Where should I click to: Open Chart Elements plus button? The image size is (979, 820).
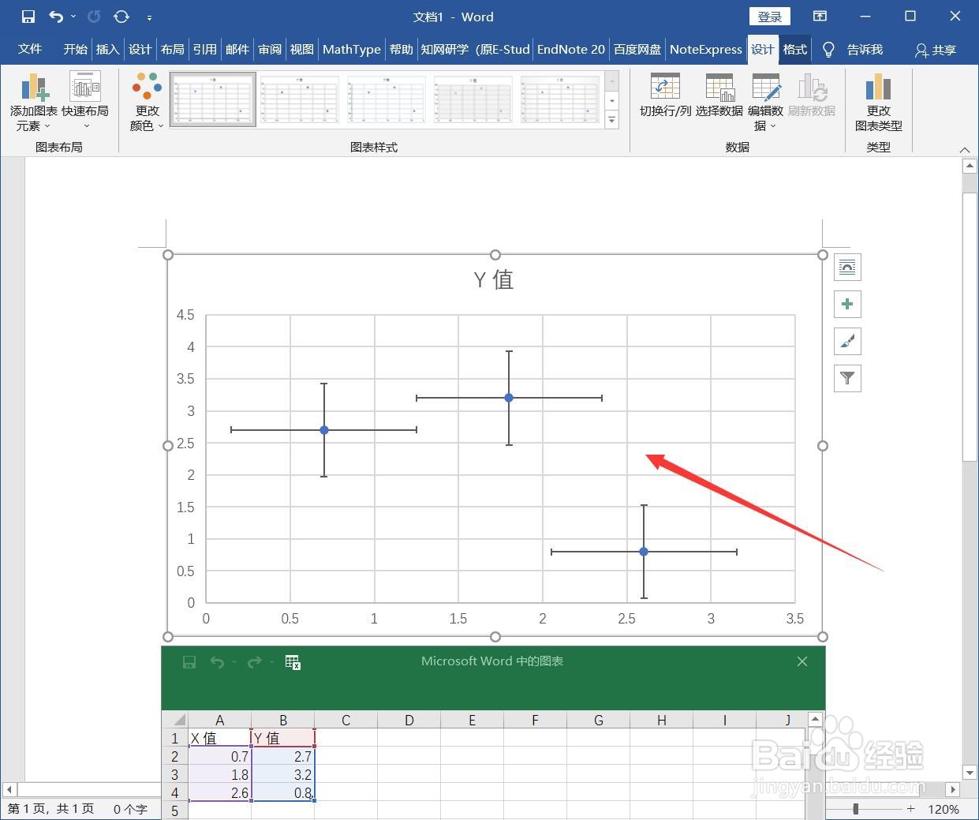(847, 305)
